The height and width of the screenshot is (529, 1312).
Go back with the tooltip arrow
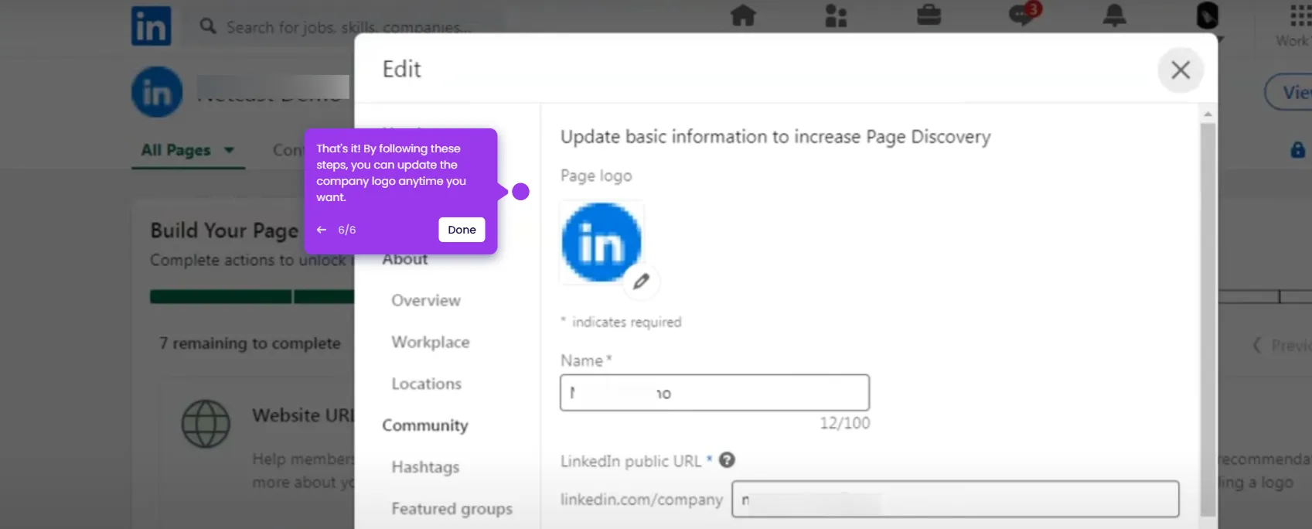point(322,230)
